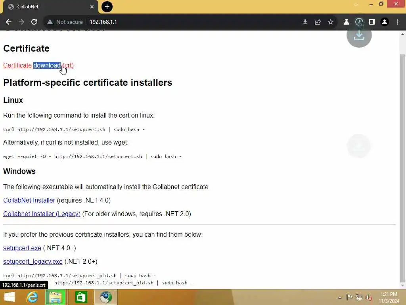
Task: Click the curl setupcert_old.sh command text
Action: 79,276
